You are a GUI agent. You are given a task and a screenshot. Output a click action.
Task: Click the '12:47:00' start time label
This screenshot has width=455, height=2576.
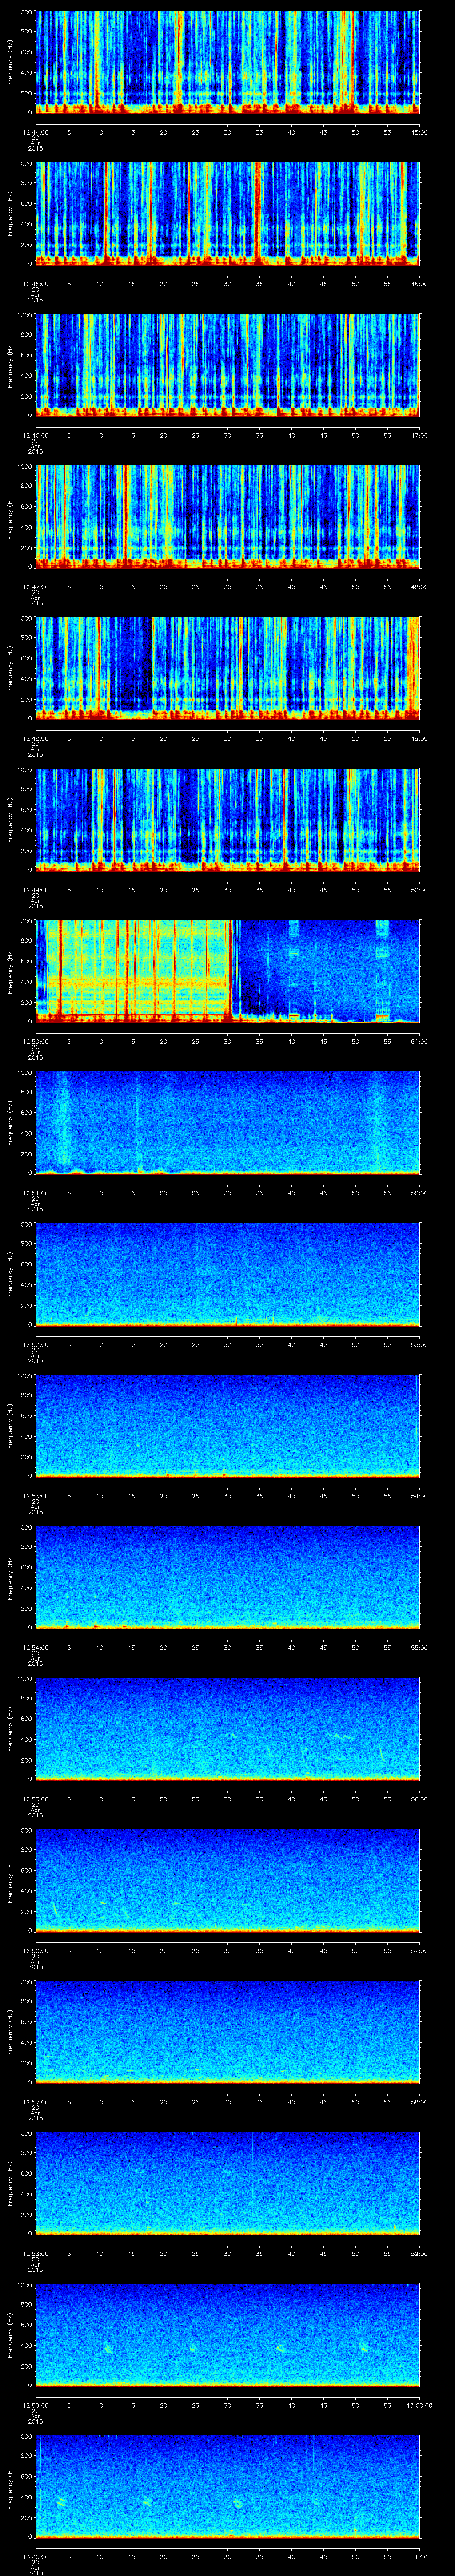36,587
